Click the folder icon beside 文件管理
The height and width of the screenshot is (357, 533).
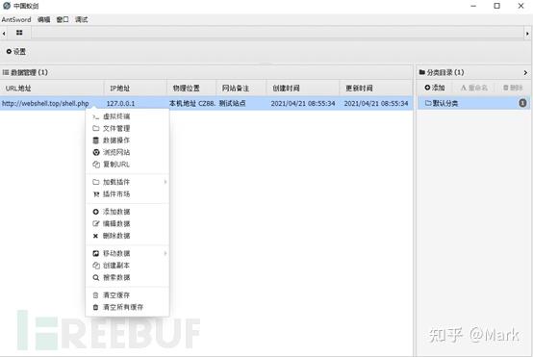[x=96, y=128]
